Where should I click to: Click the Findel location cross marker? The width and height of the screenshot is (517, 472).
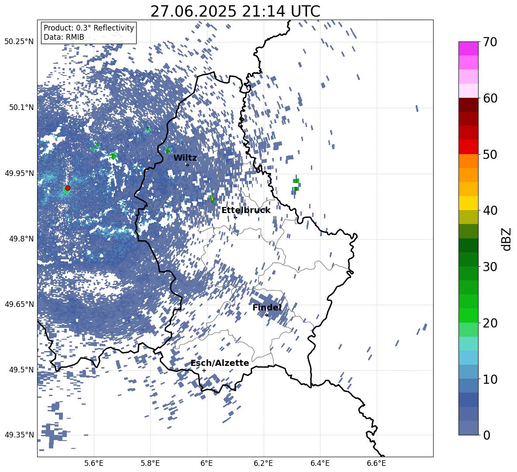(x=266, y=315)
